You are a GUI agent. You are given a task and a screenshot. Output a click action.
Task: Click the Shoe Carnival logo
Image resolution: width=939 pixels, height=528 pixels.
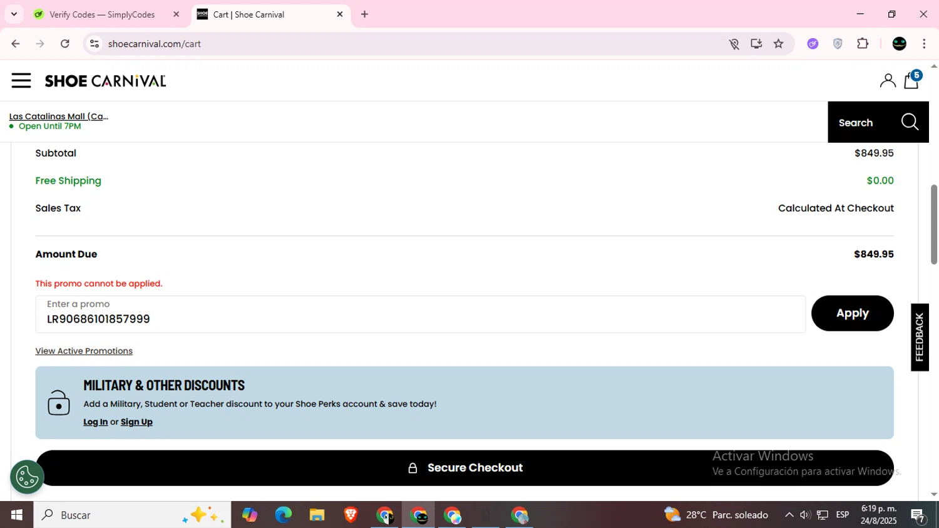105,81
